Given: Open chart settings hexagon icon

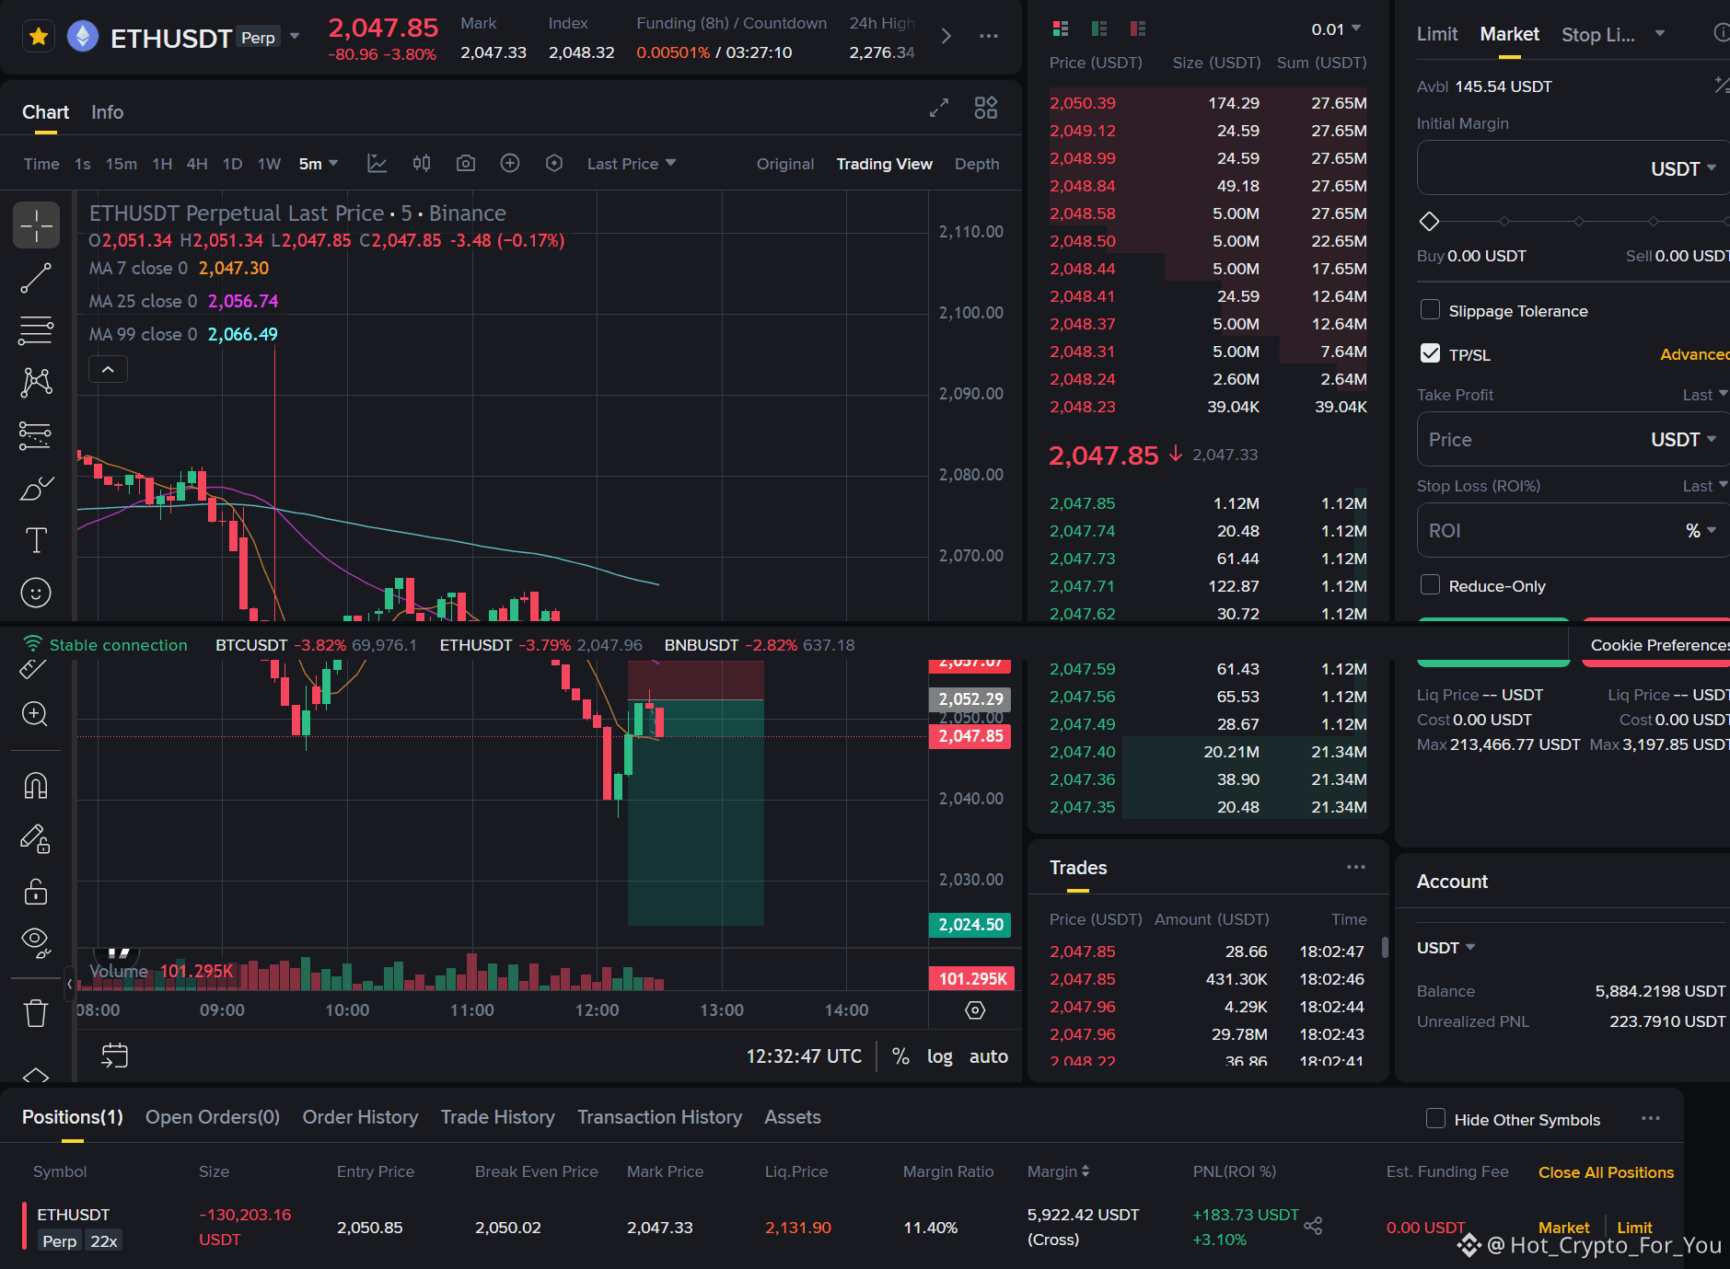Looking at the screenshot, I should pos(554,164).
